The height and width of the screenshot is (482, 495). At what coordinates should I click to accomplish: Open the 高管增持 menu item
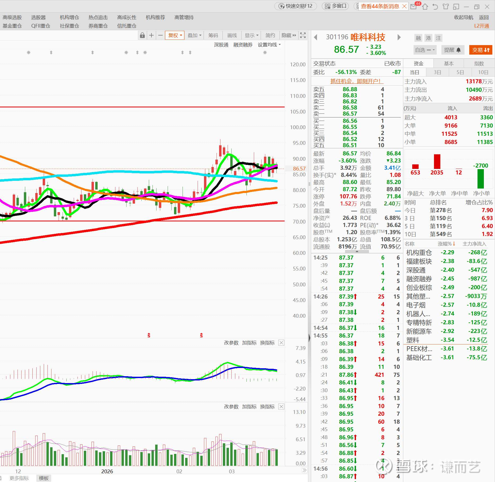pos(184,17)
